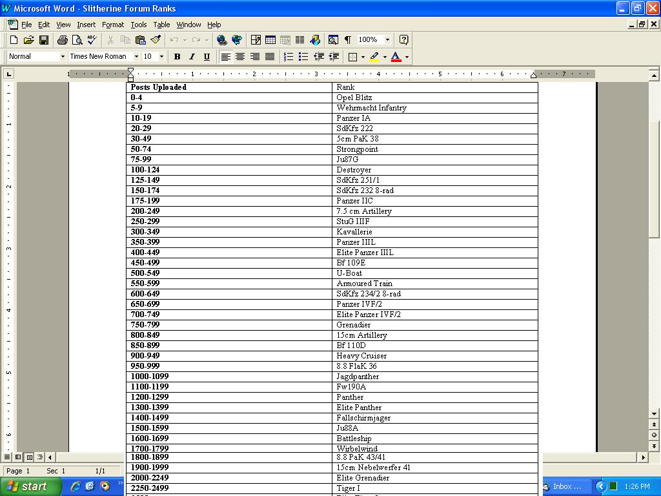Open Microsoft Word Help

click(x=403, y=39)
